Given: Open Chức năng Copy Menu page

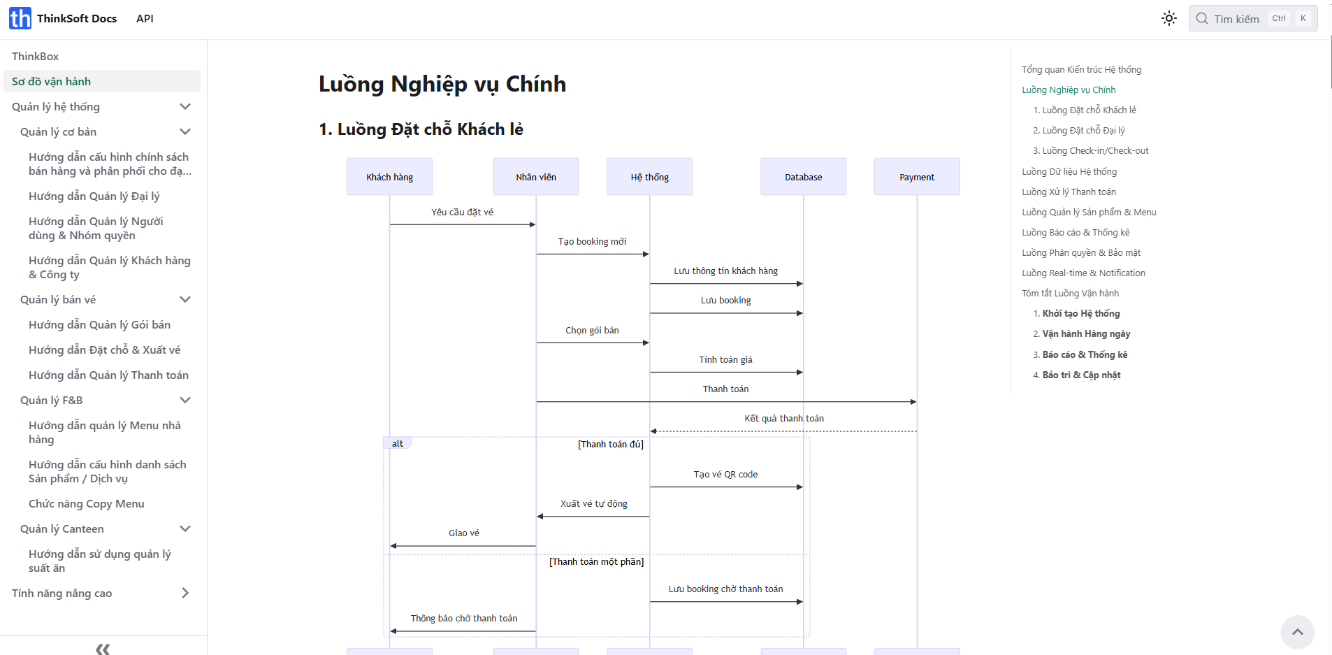Looking at the screenshot, I should coord(87,504).
